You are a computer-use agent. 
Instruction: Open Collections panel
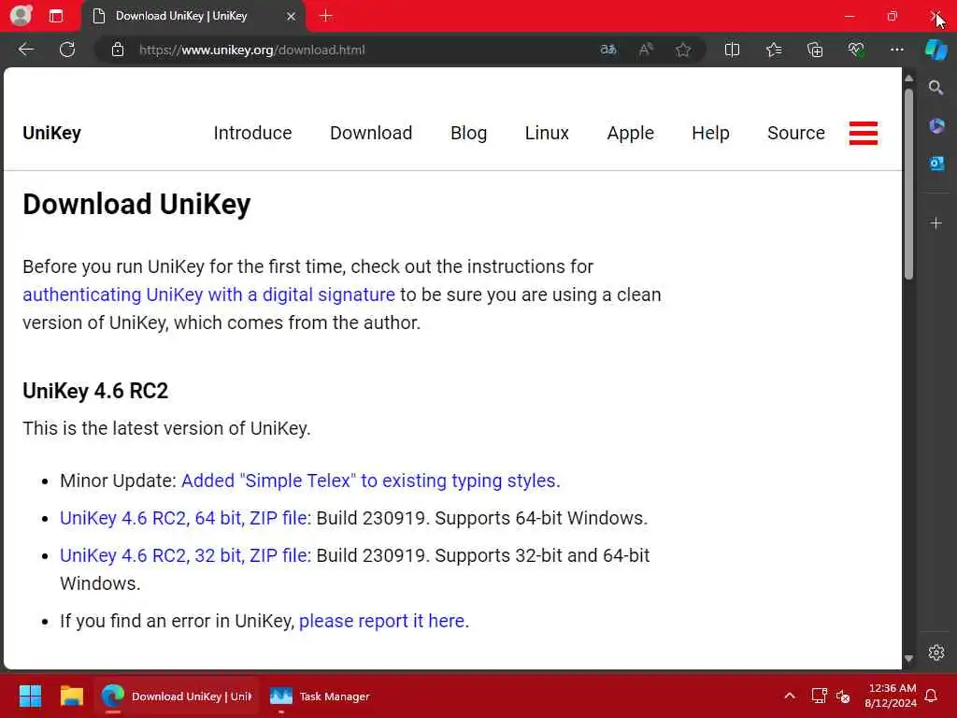(815, 50)
